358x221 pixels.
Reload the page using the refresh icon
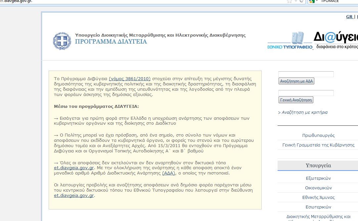(301, 1)
